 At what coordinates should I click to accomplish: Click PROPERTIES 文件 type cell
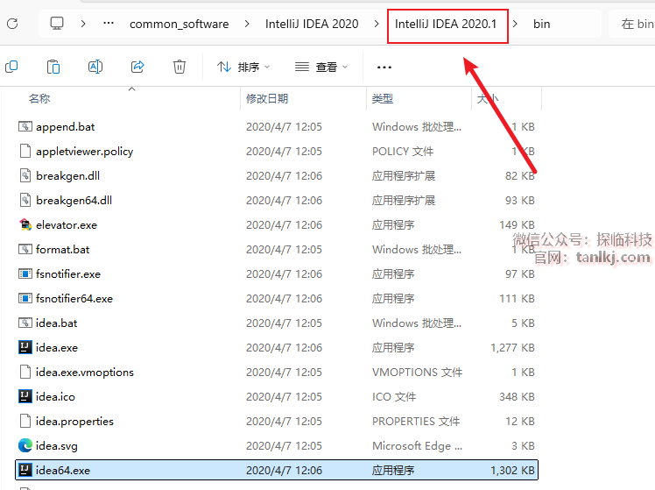tap(416, 422)
